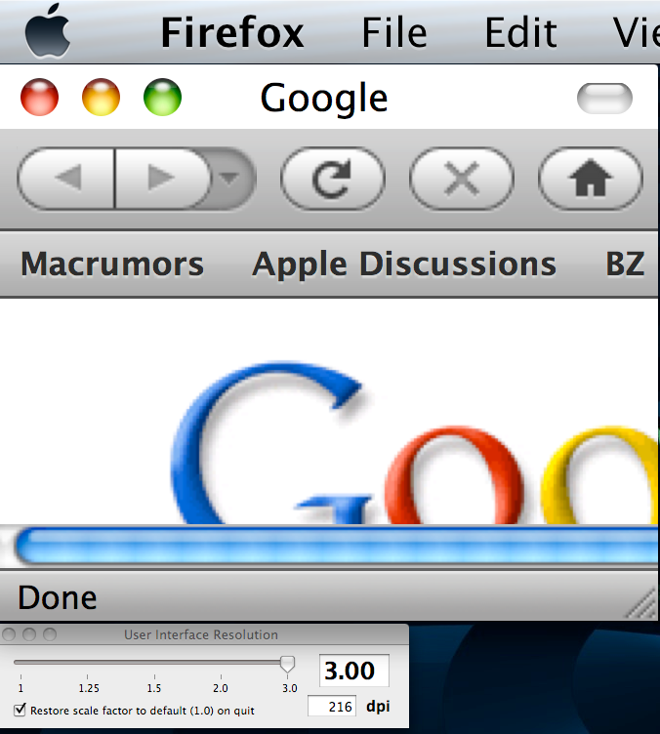Zoom the Firefox window with green button
This screenshot has height=734, width=660.
(x=162, y=97)
